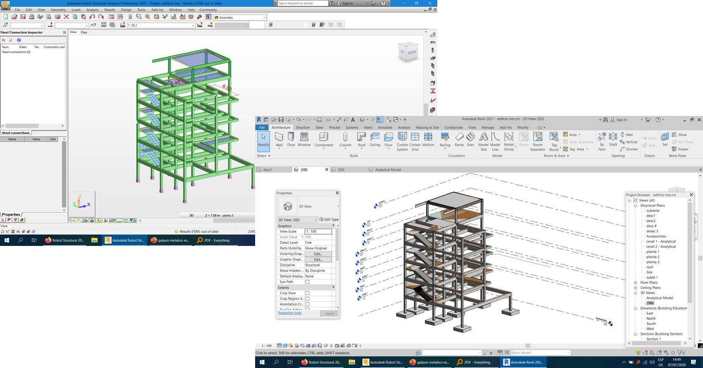Pick the Shaft opening tool
The height and width of the screenshot is (368, 703).
coord(613,139)
